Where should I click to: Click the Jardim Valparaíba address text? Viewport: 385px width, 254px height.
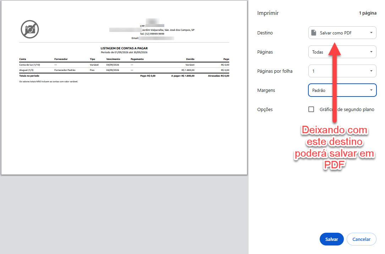(168, 30)
